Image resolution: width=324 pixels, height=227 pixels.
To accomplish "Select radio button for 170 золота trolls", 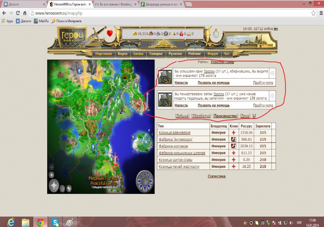I will tap(273, 73).
